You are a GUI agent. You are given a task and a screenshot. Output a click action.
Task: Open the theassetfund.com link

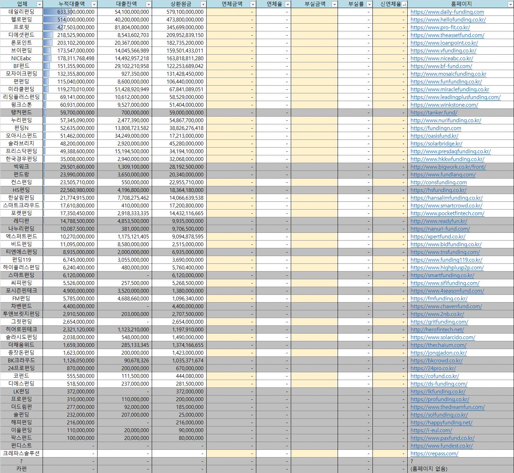tap(447, 35)
